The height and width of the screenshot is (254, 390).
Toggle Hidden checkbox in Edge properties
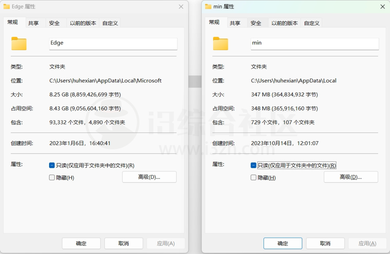pyautogui.click(x=52, y=178)
